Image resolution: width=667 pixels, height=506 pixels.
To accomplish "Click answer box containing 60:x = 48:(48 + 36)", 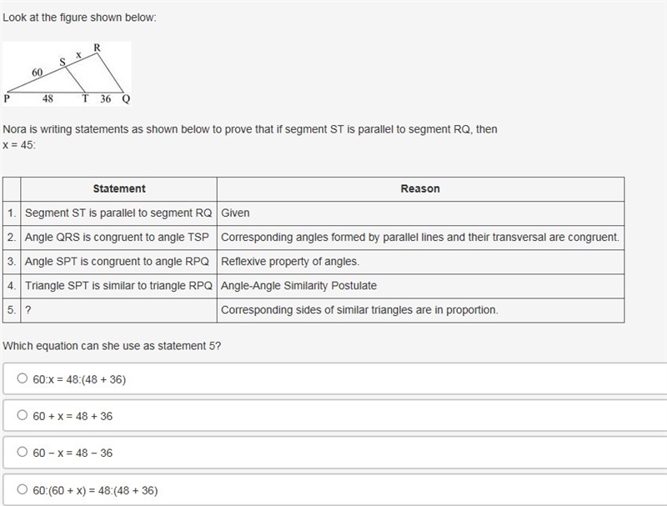I will pyautogui.click(x=335, y=378).
